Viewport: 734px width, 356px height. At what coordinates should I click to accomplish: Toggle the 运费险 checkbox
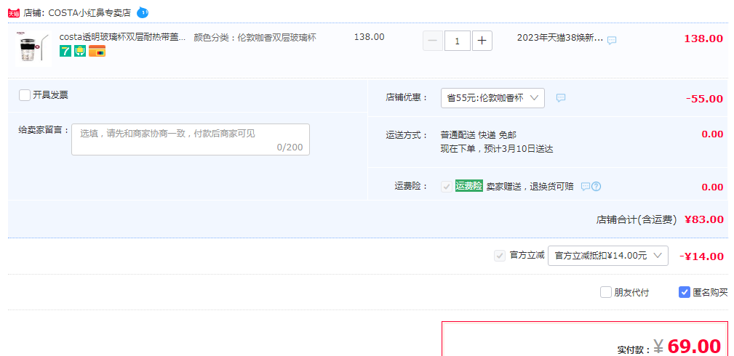click(447, 186)
